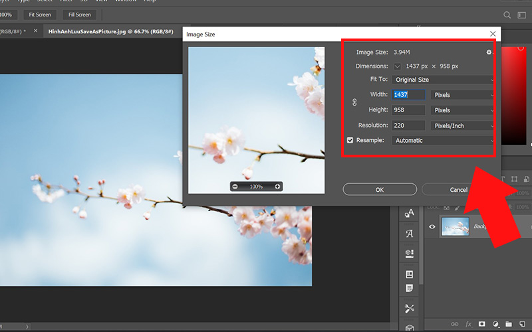Switch to the first document tab (RGB/8#) *
532x332 pixels.
(x=13, y=31)
